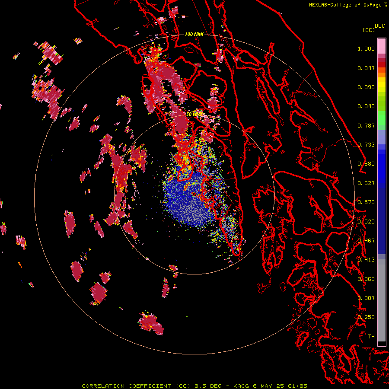Image resolution: width=389 pixels, height=389 pixels.
Task: Click the [CC] units label
Action: coord(369,30)
